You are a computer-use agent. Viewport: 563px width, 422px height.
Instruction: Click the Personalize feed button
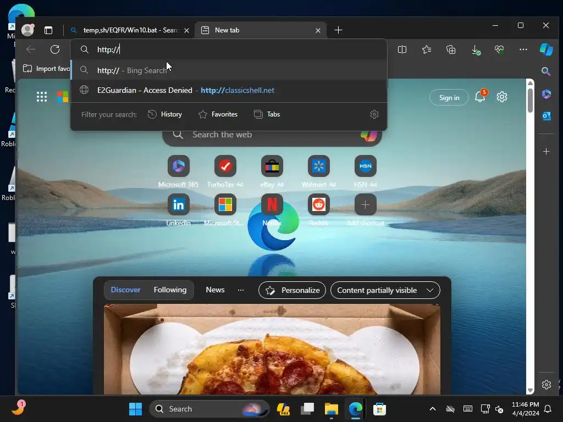(292, 290)
